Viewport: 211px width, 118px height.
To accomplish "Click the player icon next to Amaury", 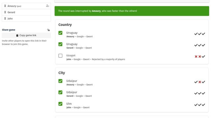I will tap(47, 6).
